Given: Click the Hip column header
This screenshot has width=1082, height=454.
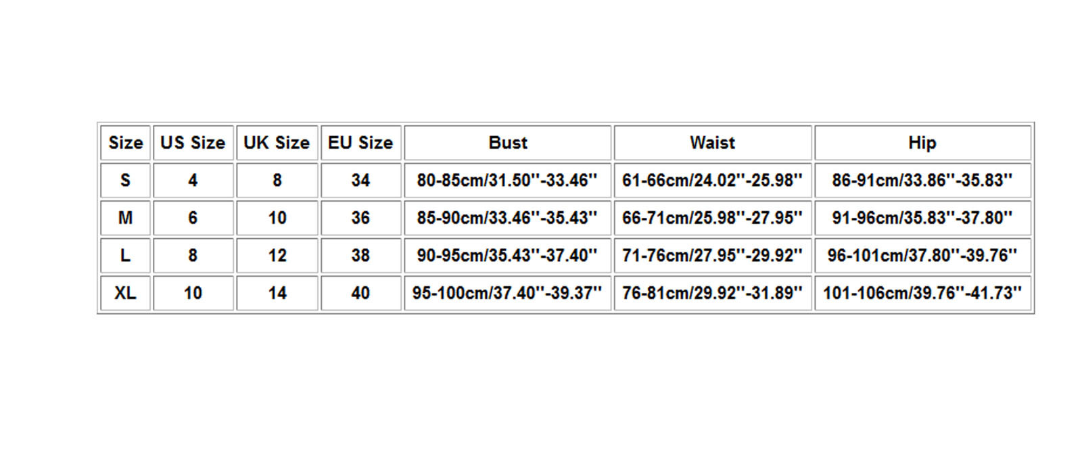Looking at the screenshot, I should [x=922, y=143].
